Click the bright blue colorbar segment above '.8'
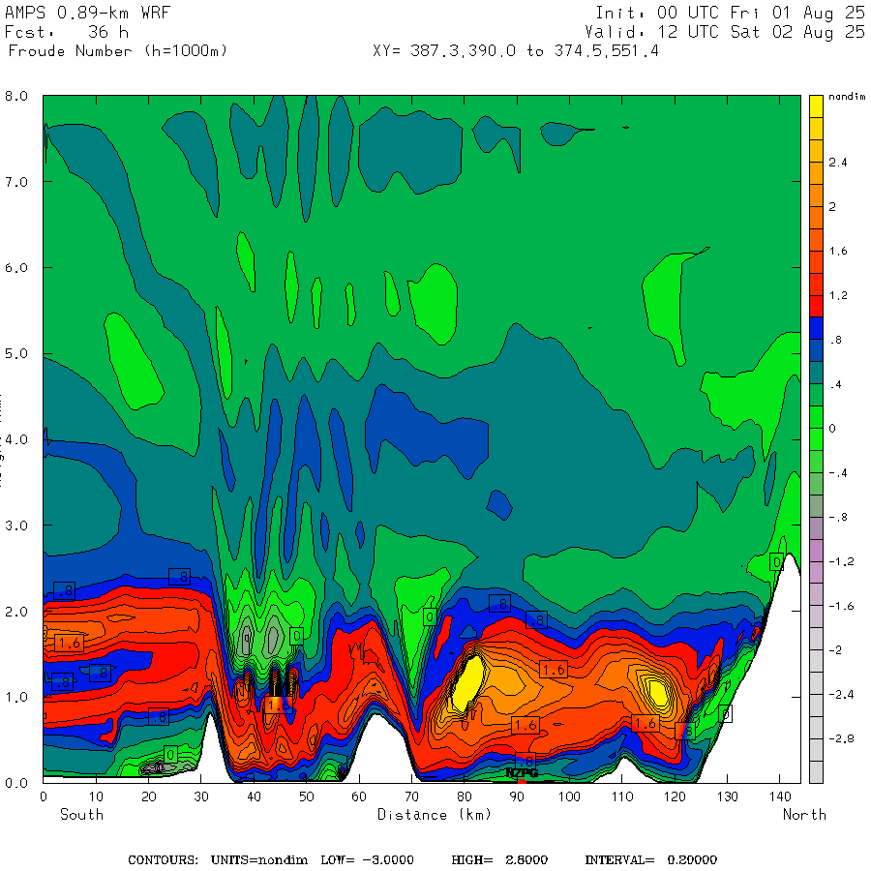 pyautogui.click(x=816, y=328)
